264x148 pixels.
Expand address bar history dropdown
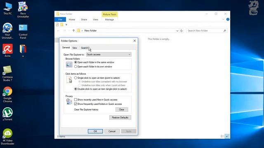[177, 31]
